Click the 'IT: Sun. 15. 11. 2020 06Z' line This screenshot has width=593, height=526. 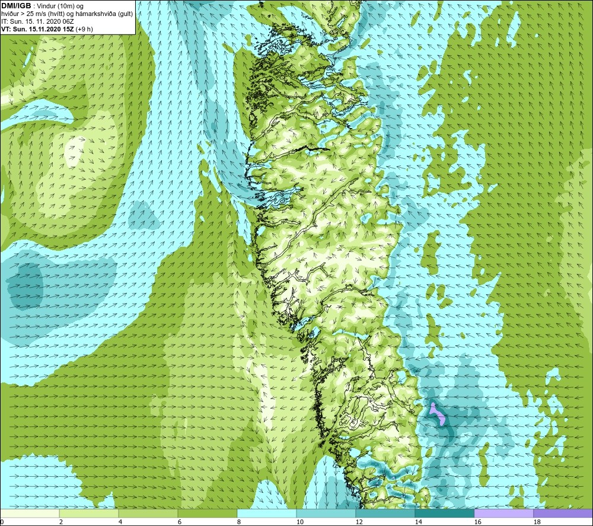37,21
